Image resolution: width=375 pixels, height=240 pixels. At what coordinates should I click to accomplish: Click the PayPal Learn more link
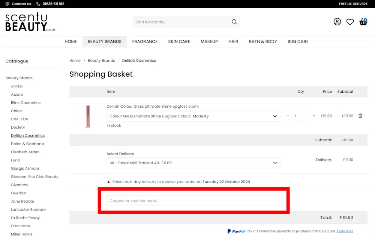tap(345, 231)
